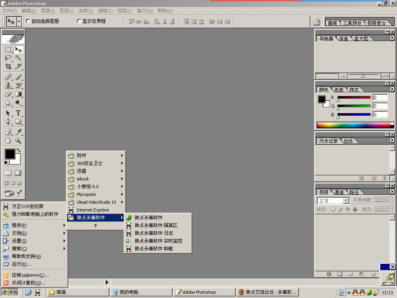Open Navigator panel flyout menu arrow

coord(392,38)
